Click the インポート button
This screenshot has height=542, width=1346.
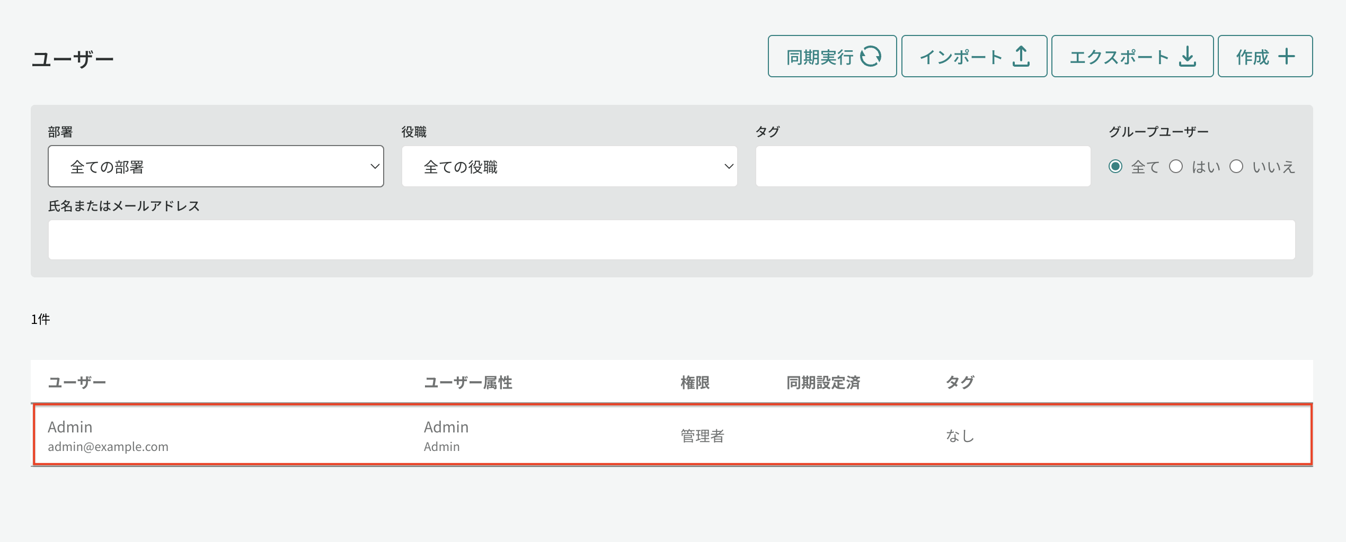point(974,56)
